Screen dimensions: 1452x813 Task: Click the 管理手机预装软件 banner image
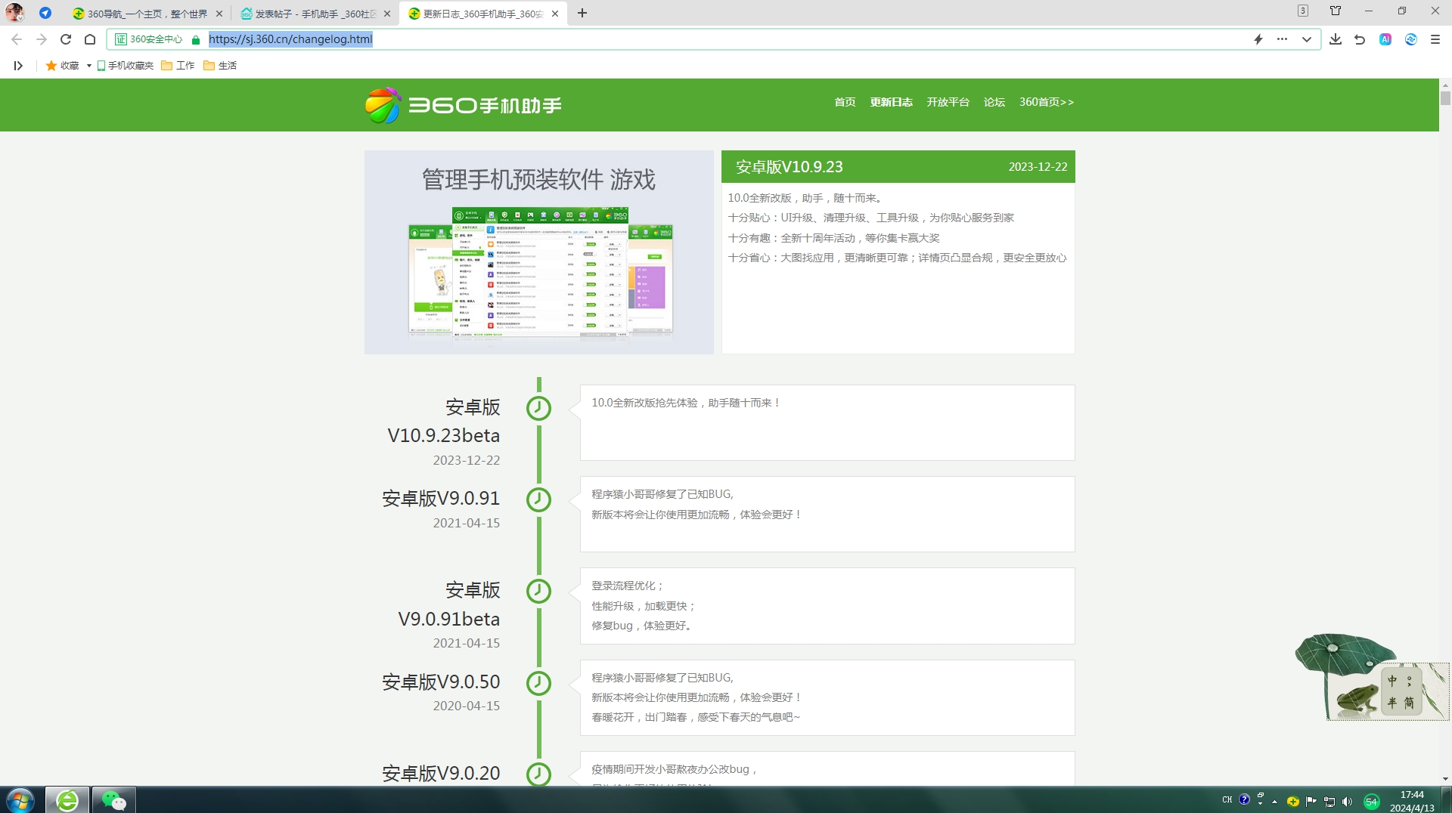click(x=539, y=252)
